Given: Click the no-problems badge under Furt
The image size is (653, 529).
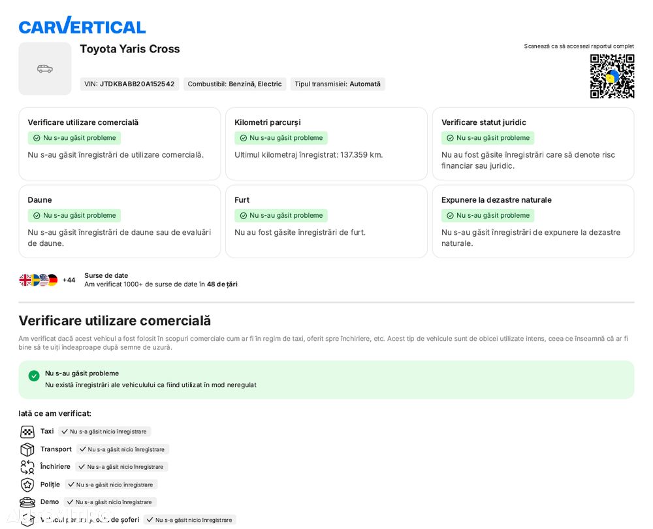Looking at the screenshot, I should [x=281, y=216].
